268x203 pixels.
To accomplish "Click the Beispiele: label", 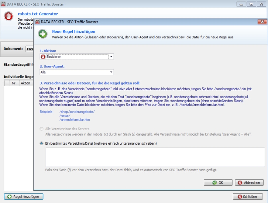I will (x=47, y=112).
